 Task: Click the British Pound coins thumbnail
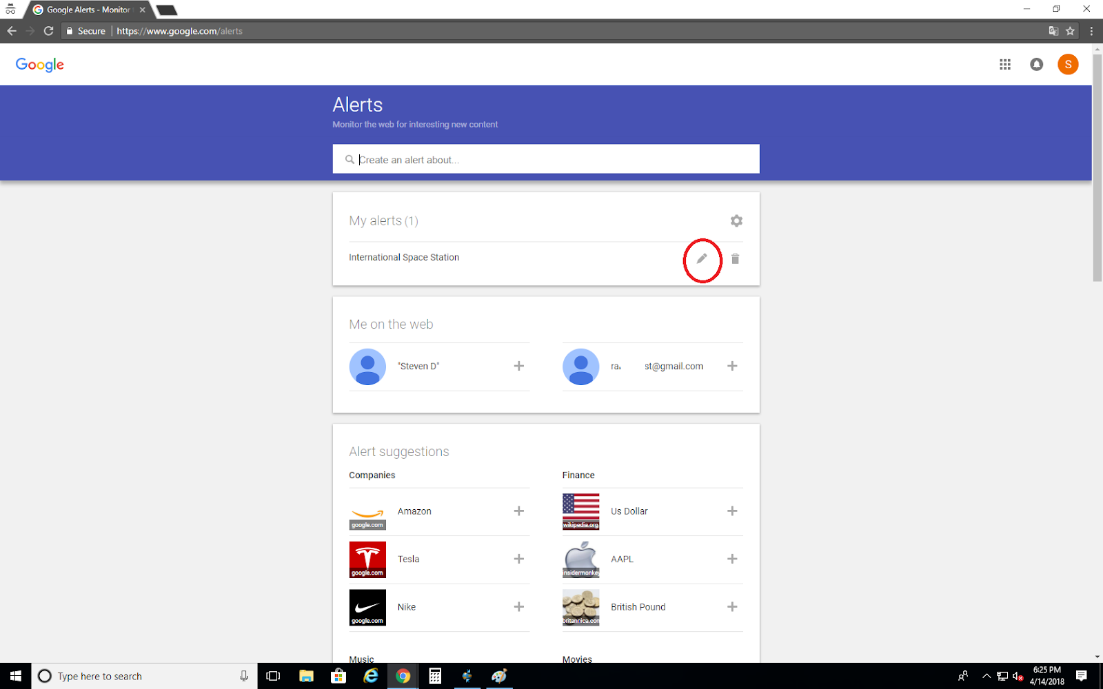[580, 607]
